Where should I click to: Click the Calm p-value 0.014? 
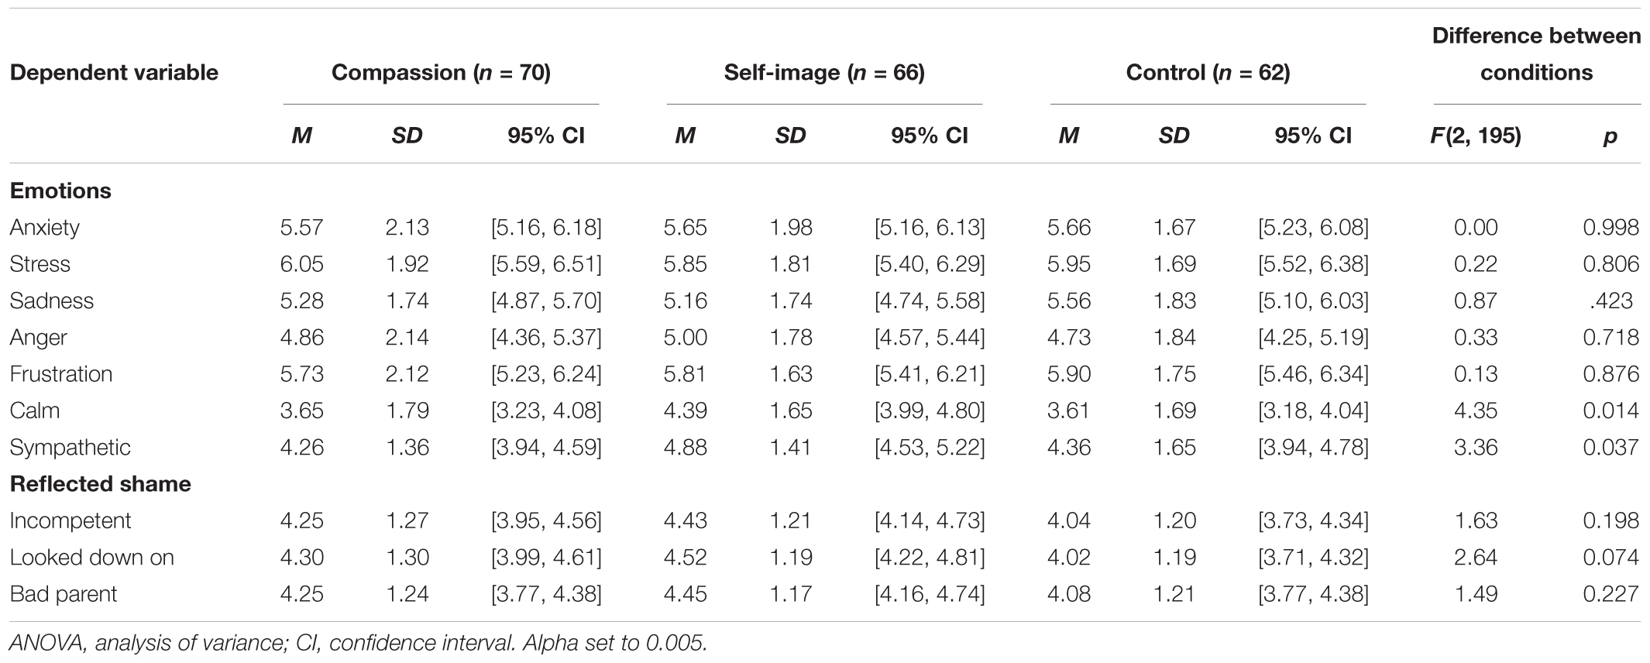tap(1611, 411)
